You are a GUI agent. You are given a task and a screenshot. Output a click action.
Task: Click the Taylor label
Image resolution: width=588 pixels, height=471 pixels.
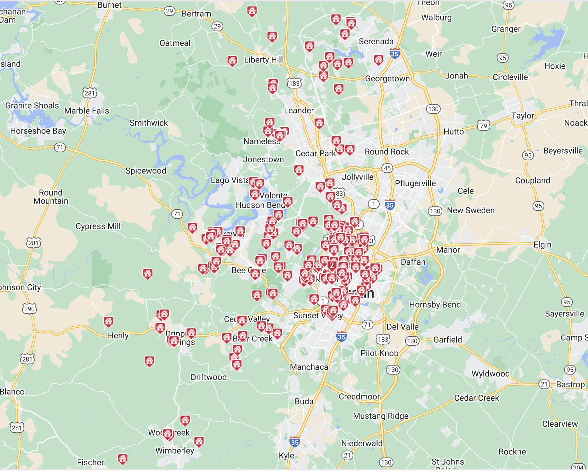pyautogui.click(x=523, y=116)
